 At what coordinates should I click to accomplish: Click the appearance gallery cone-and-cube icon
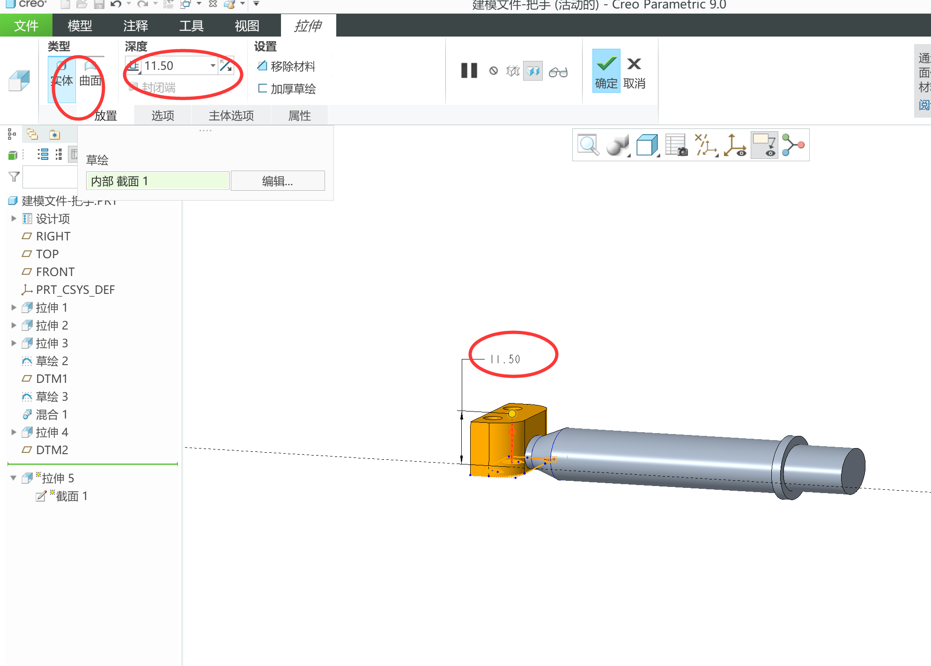(229, 4)
